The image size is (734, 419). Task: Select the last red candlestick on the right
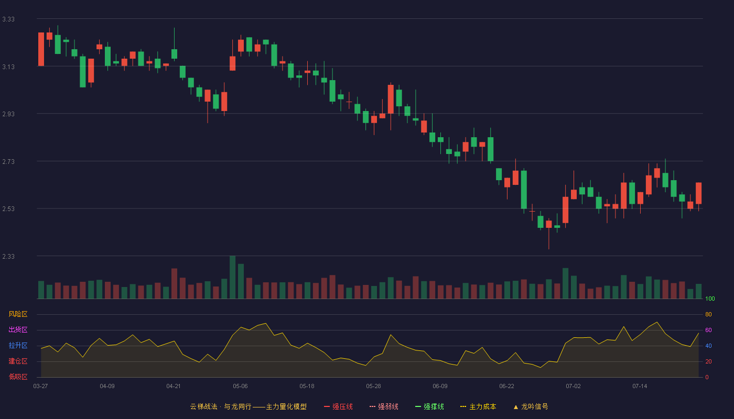[x=698, y=193]
